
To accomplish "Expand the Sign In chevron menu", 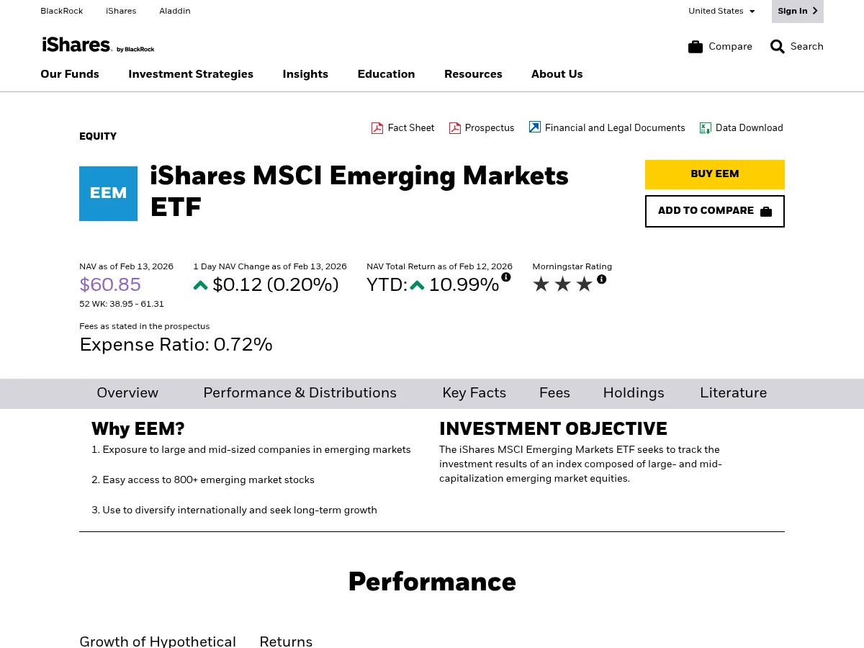I will coord(814,11).
